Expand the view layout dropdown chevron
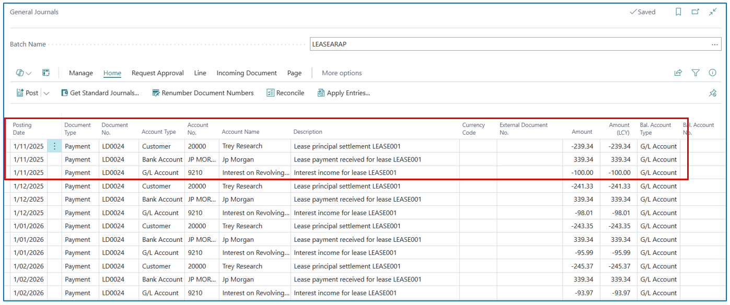The image size is (730, 305). pos(28,73)
